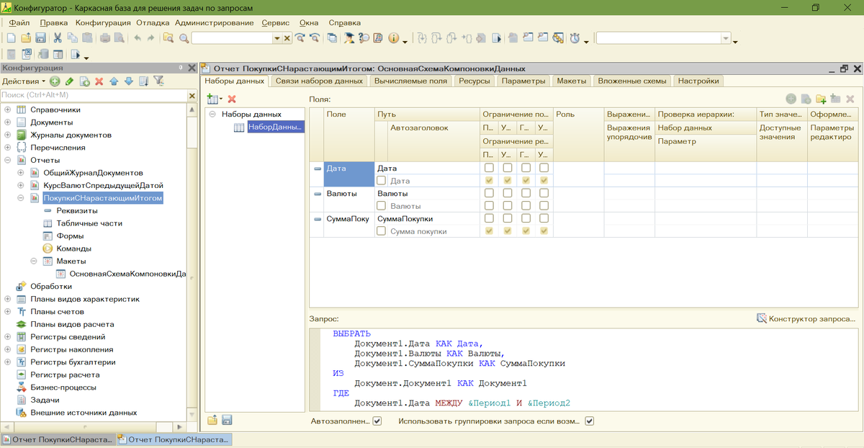Viewport: 864px width, 448px height.
Task: Expand the Справочники tree node
Action: (x=8, y=109)
